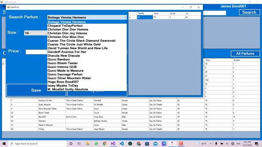
Task: Click the Issey Miyake brand cell
Action: [107, 129]
